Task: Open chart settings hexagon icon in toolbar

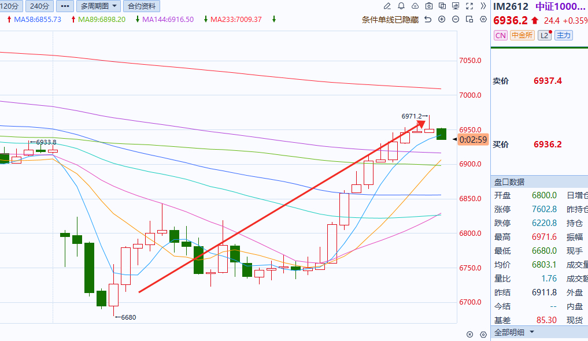Action: 483,20
